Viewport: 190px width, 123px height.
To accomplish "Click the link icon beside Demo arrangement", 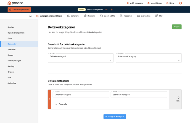I will (106, 10).
